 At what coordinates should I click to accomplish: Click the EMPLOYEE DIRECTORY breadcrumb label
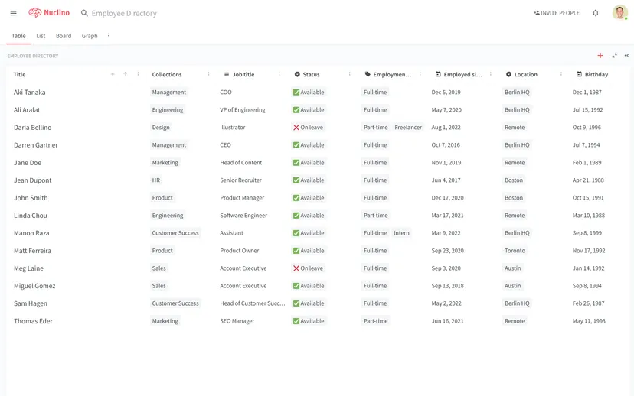(x=33, y=56)
